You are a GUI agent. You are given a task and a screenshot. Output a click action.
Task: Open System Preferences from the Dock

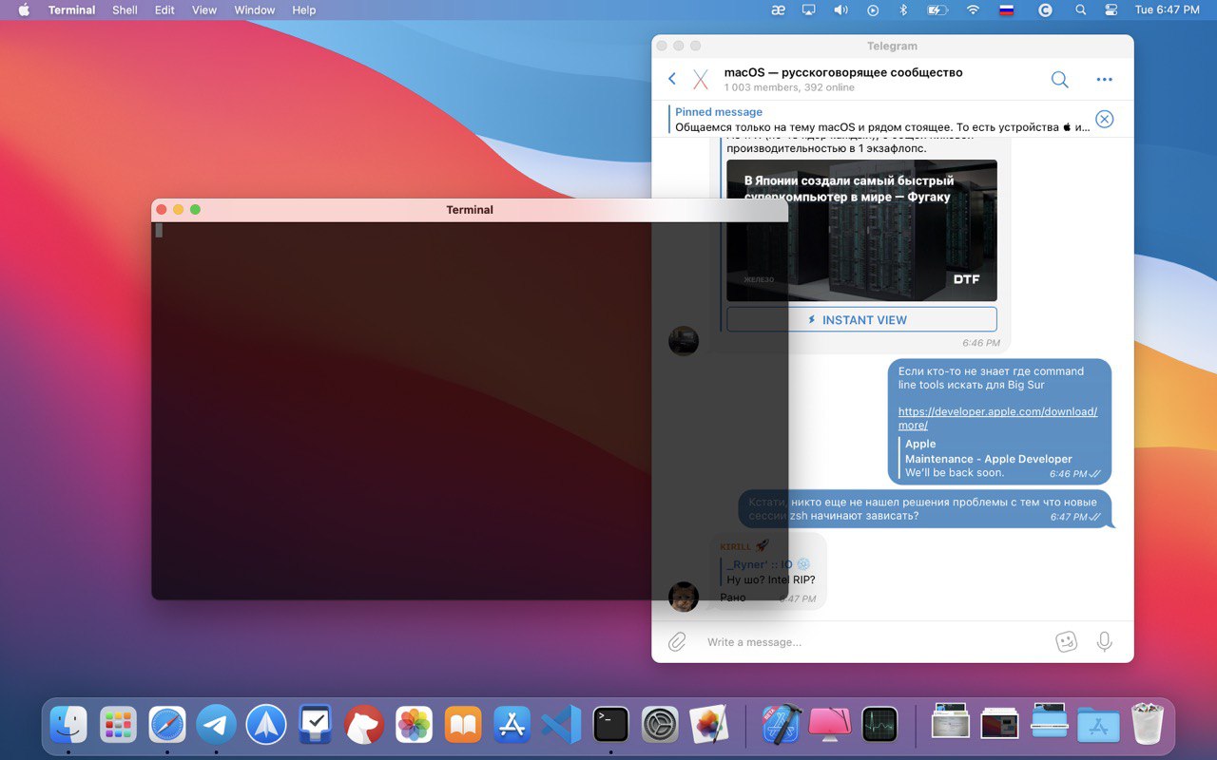pos(660,724)
